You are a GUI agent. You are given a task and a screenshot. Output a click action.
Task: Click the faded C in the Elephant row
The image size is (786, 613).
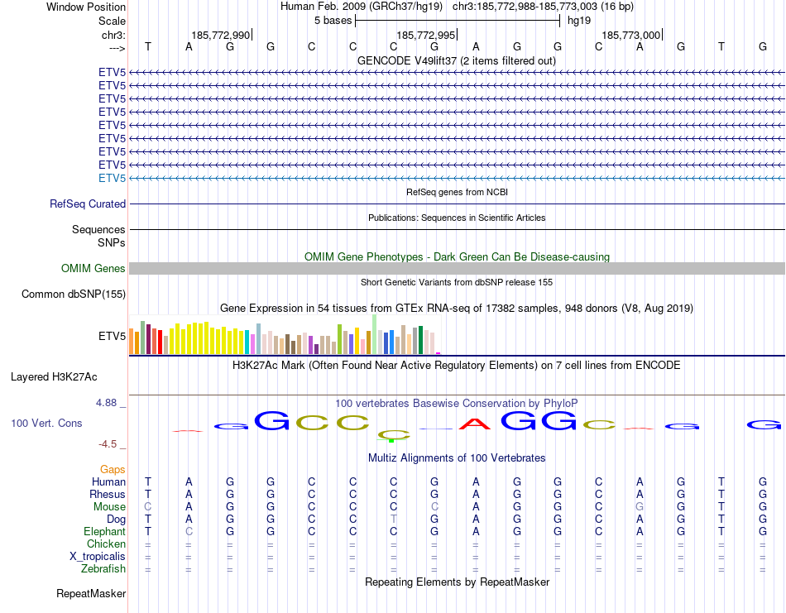point(189,531)
